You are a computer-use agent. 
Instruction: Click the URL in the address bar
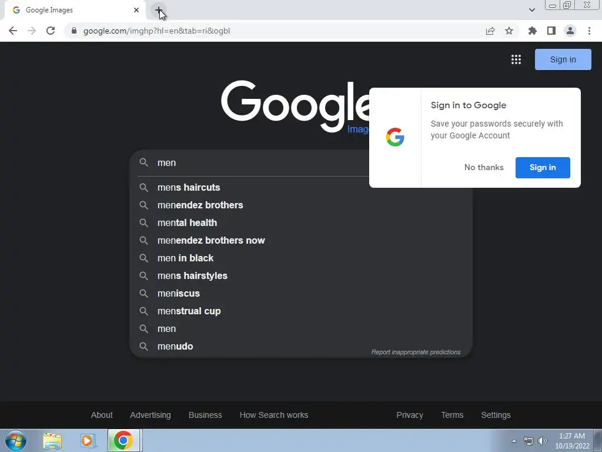pyautogui.click(x=156, y=31)
